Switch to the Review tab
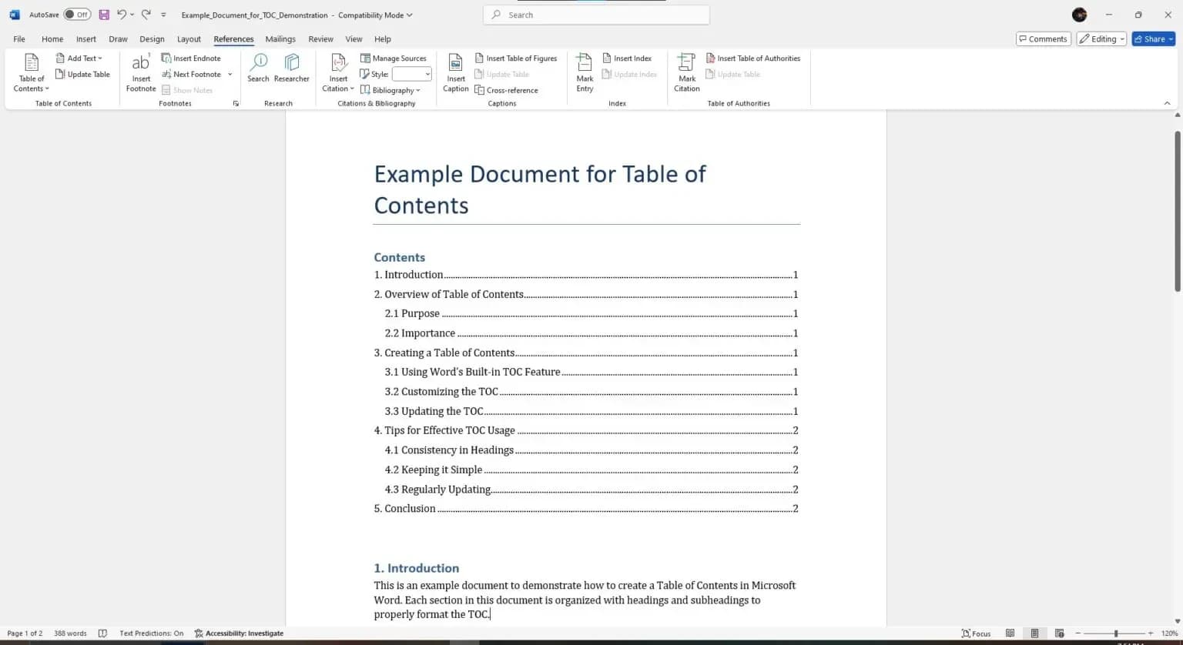Screen dimensions: 1183x645 pyautogui.click(x=320, y=39)
